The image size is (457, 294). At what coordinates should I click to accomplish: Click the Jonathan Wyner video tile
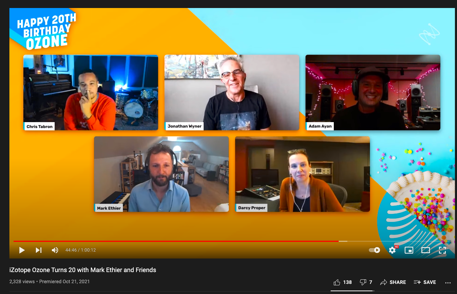coord(232,93)
